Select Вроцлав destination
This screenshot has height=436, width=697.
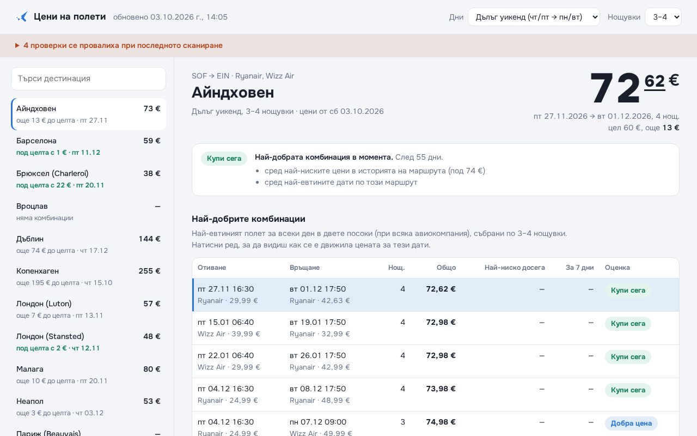[88, 211]
